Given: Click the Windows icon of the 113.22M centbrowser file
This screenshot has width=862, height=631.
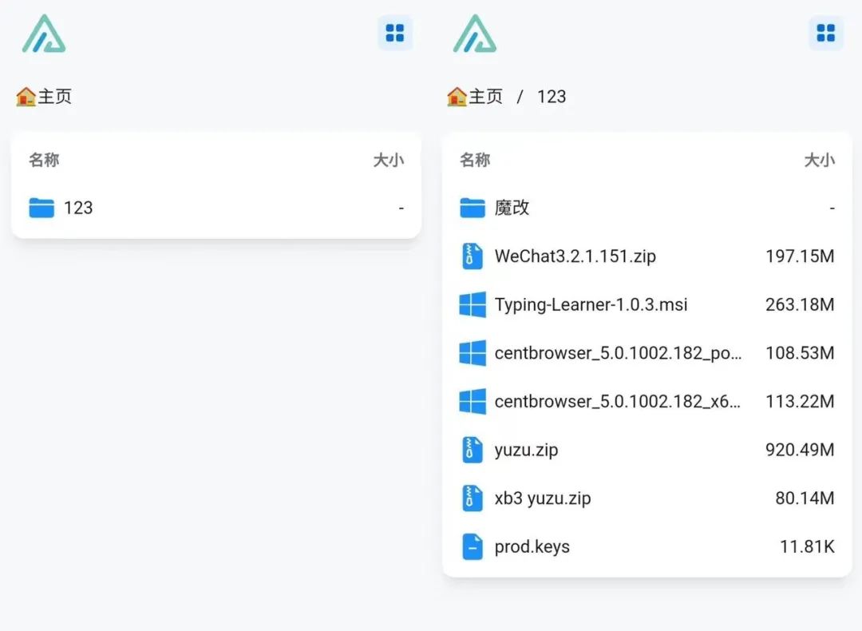Looking at the screenshot, I should click(473, 402).
